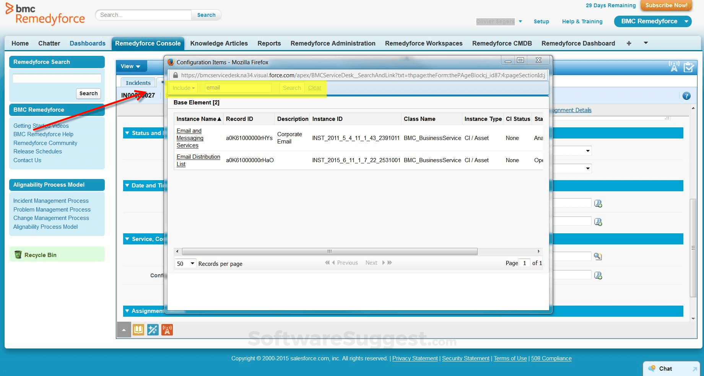Click the Remedyforce Search sidebar input

[57, 78]
